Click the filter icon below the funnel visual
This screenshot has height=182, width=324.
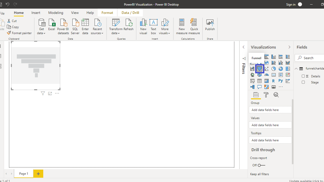[43, 94]
